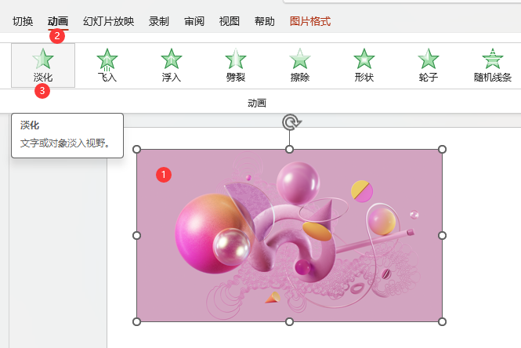Select the pink 3D shapes picture
The width and height of the screenshot is (521, 348).
(x=289, y=235)
